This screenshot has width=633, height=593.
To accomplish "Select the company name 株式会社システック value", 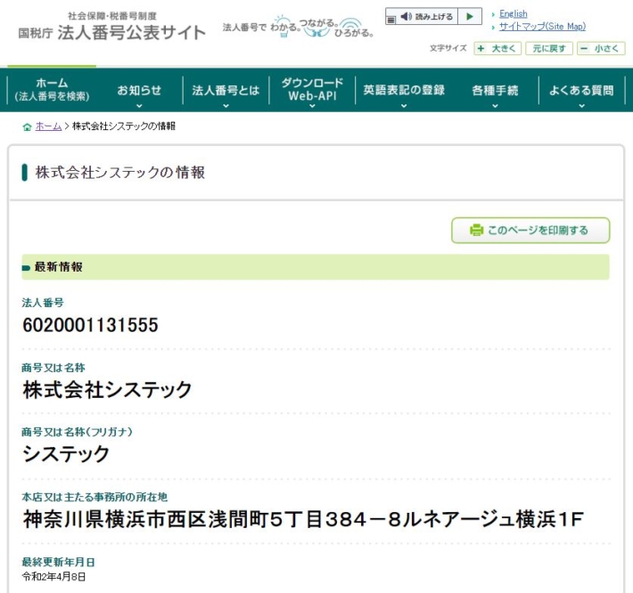I will click(x=107, y=390).
